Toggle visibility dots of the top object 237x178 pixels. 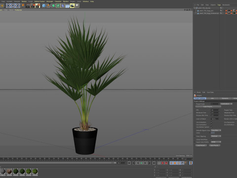(x=223, y=8)
